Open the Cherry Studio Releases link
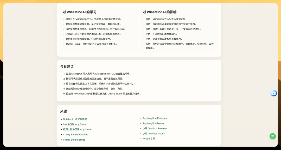 click(x=75, y=135)
